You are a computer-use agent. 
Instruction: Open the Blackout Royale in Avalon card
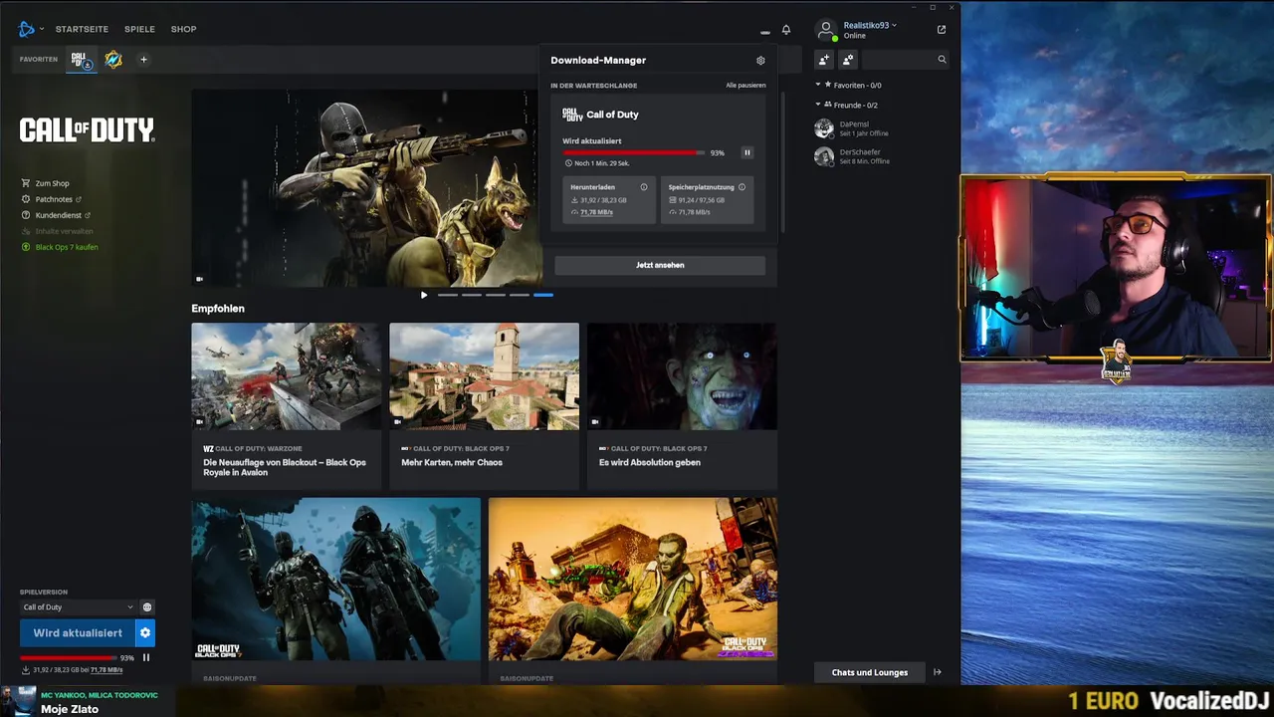click(x=286, y=405)
